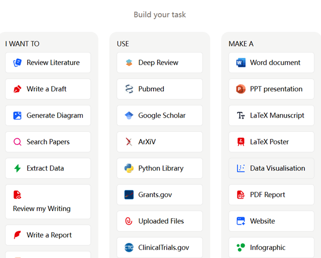The image size is (321, 258).
Task: Select LaTeX Manuscript output
Action: 271,116
